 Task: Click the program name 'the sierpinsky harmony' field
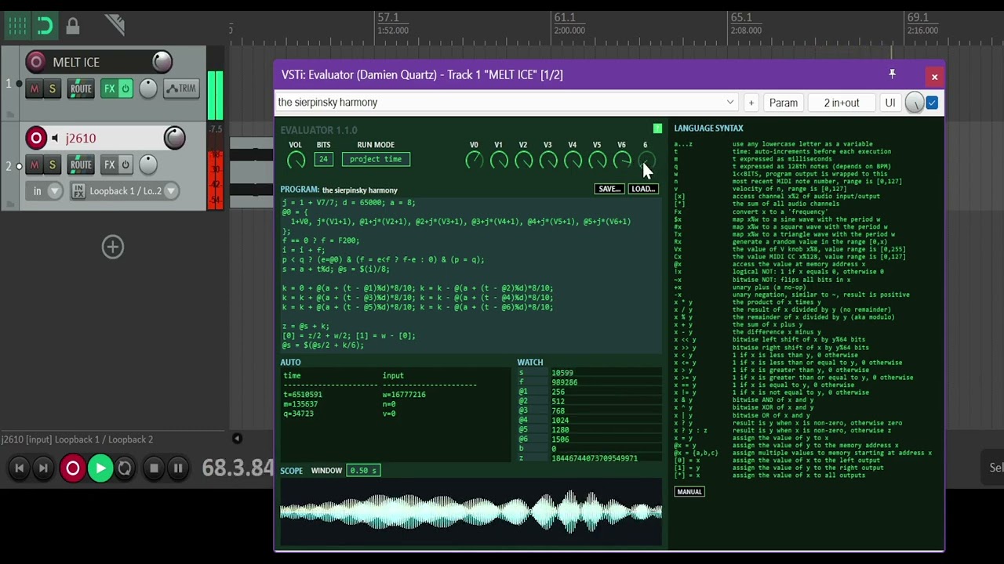pyautogui.click(x=360, y=190)
